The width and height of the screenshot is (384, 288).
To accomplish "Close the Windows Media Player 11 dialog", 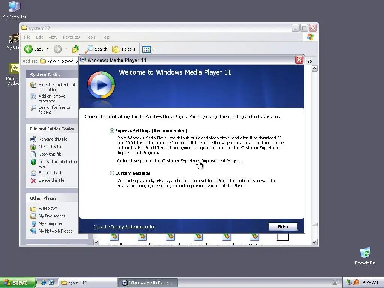I will (x=299, y=60).
